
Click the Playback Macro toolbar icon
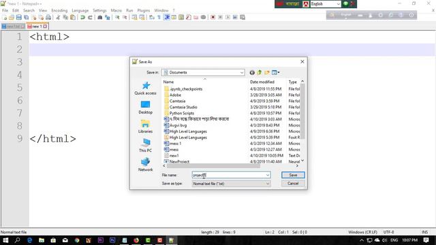click(228, 17)
